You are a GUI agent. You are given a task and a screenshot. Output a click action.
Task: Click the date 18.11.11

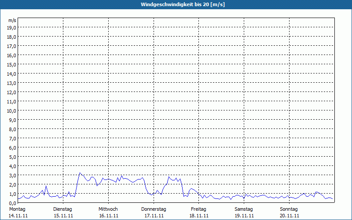coord(199,216)
